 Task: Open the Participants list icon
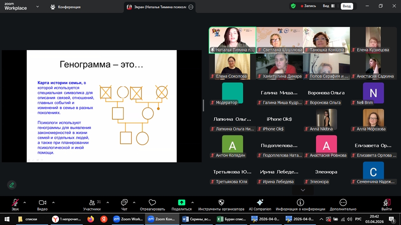pyautogui.click(x=92, y=202)
